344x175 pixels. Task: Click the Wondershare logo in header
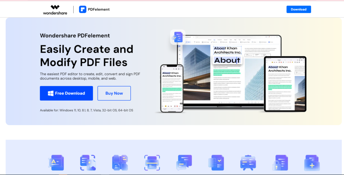55,9
